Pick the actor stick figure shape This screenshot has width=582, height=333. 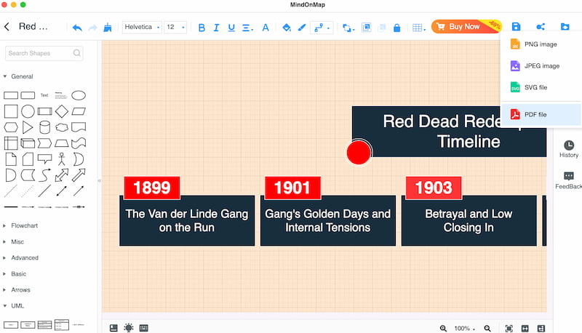(x=62, y=159)
